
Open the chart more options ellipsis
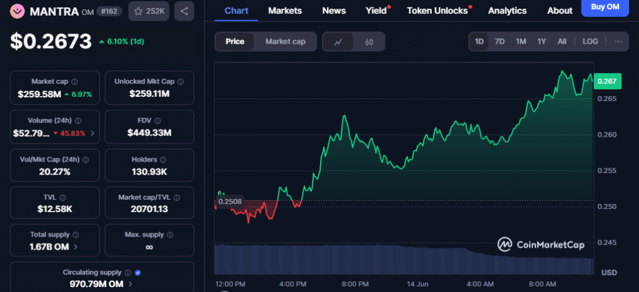click(618, 42)
